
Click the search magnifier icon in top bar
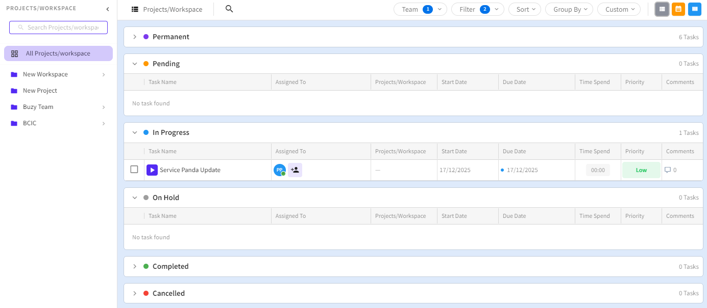click(229, 9)
